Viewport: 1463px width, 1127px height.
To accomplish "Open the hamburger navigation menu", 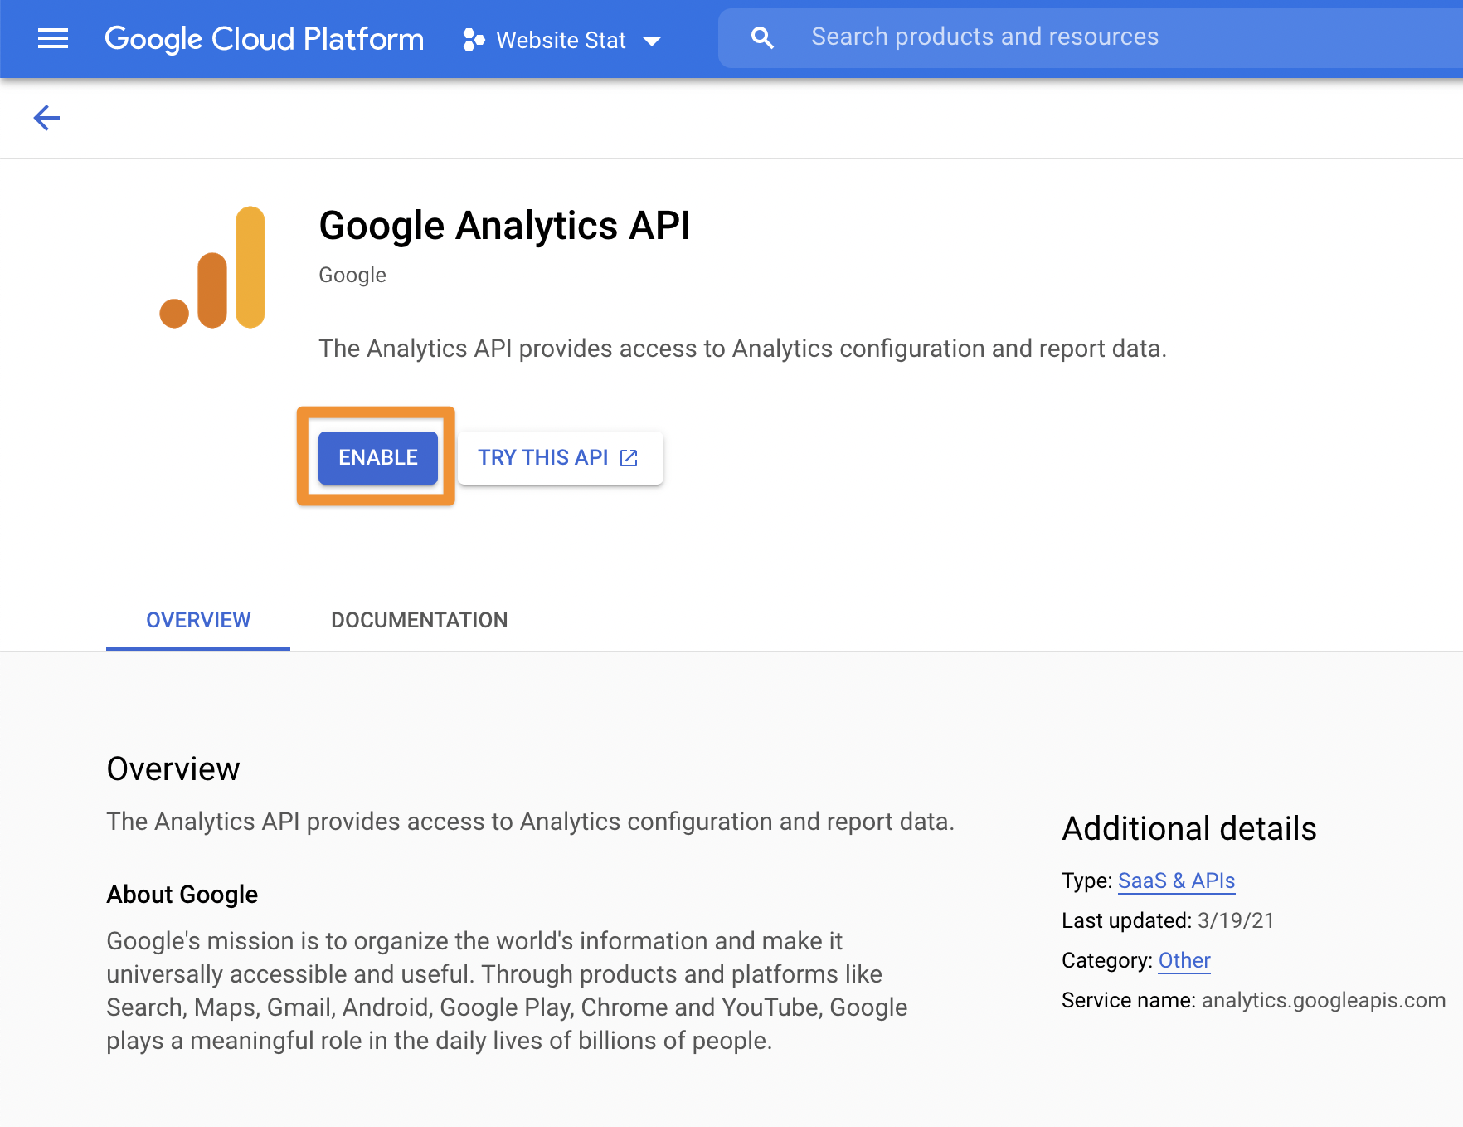I will click(53, 38).
